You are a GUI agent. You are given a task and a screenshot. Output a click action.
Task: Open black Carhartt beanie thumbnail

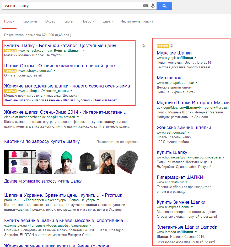click(x=88, y=162)
